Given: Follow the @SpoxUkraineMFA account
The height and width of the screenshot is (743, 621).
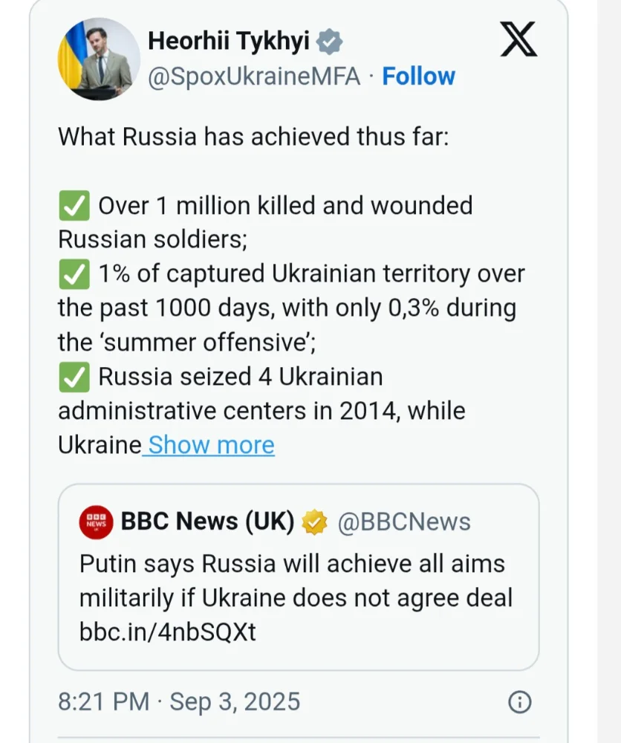Looking at the screenshot, I should (x=418, y=76).
